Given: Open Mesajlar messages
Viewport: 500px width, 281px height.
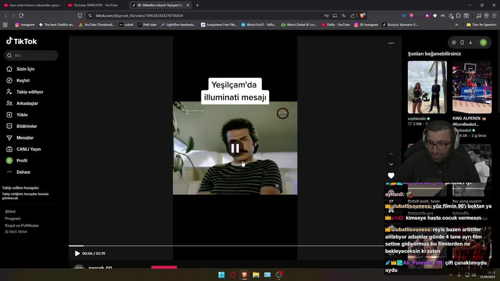Looking at the screenshot, I should 20,138.
